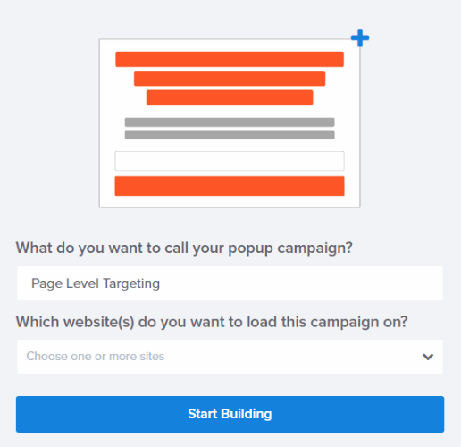Click the 'What do you want to call your popup campaign?' label

click(184, 249)
